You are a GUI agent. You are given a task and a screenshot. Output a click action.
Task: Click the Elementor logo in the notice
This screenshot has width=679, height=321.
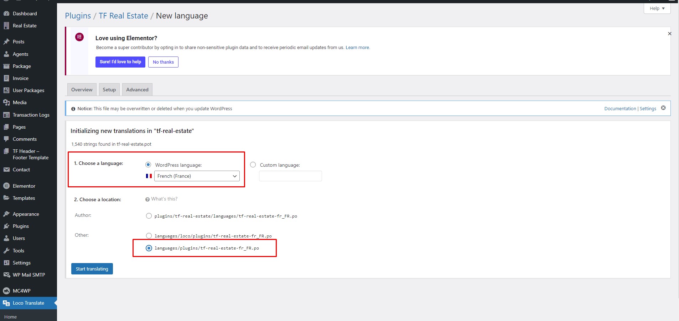(x=79, y=37)
